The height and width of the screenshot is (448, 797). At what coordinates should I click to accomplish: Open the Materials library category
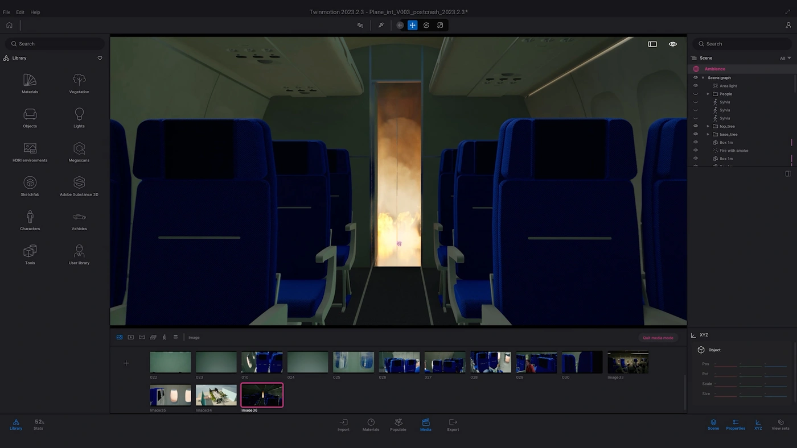tap(30, 83)
